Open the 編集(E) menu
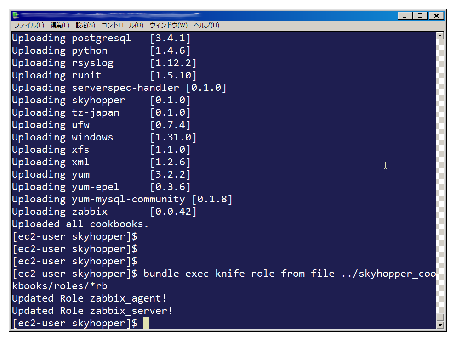 tap(60, 25)
